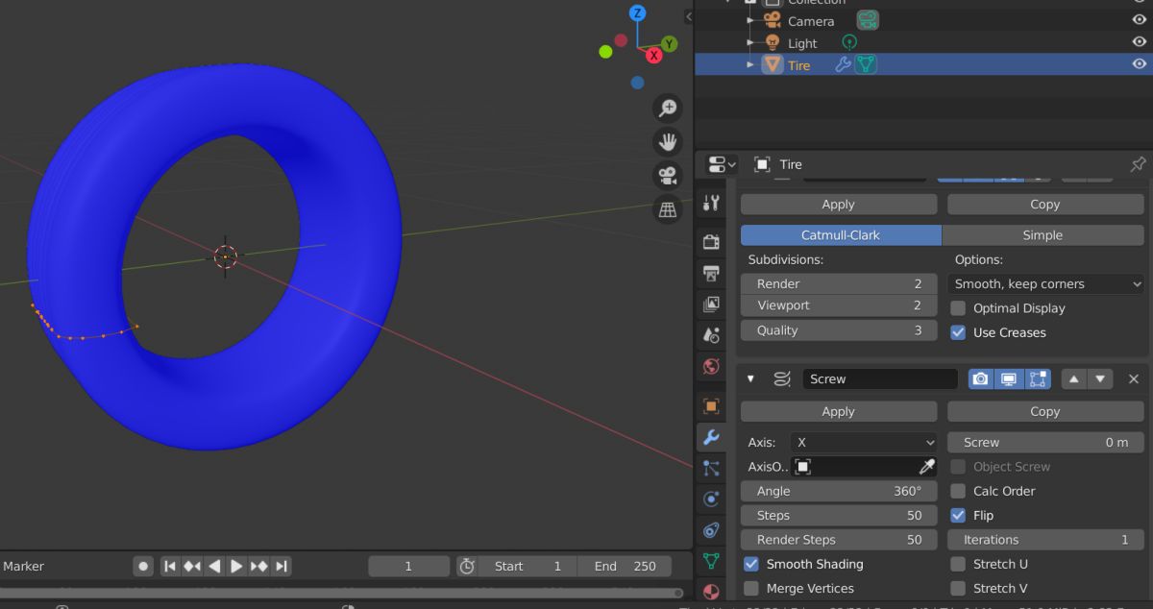Jump to the first frame
Screen dimensions: 1153x609
pyautogui.click(x=170, y=566)
